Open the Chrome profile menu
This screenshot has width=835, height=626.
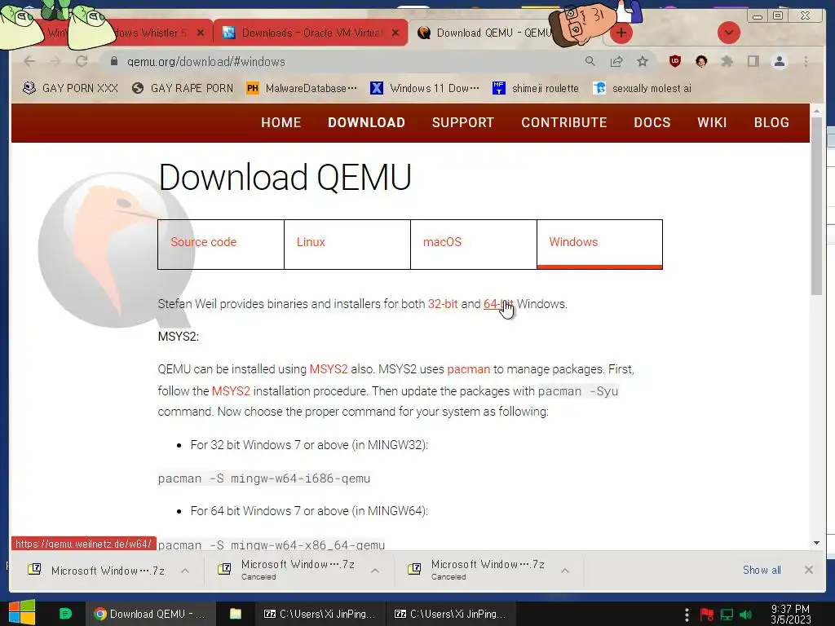point(780,62)
